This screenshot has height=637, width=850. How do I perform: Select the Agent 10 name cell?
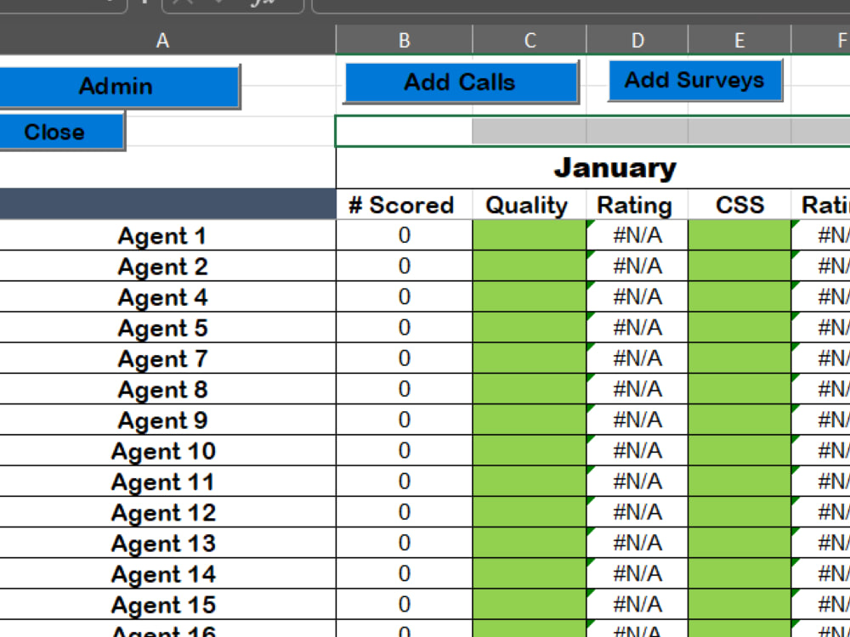pos(167,450)
